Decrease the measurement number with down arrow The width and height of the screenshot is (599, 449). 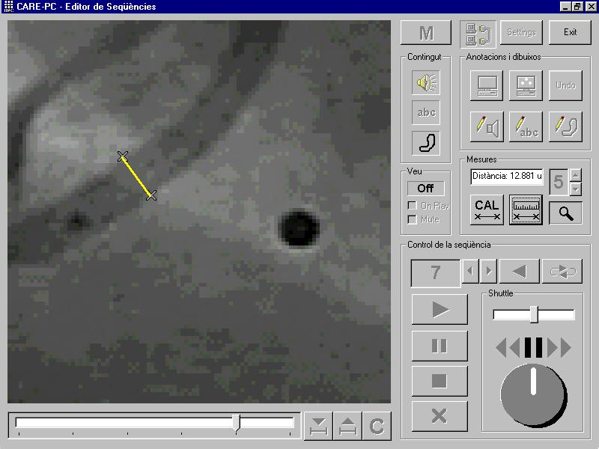pos(575,189)
